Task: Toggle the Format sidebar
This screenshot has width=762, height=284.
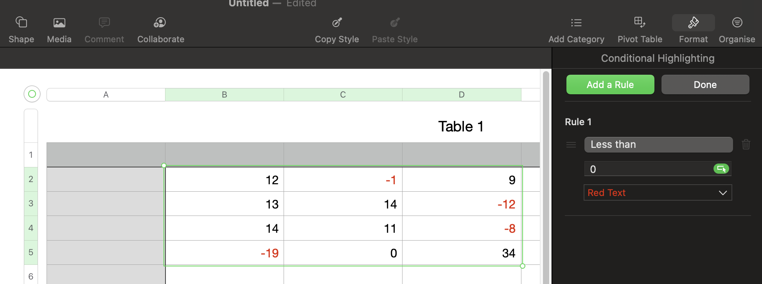Action: tap(693, 23)
